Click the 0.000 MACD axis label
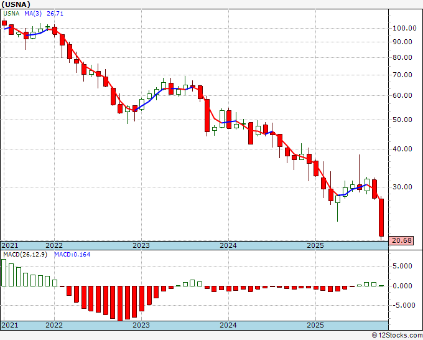The height and width of the screenshot is (340, 423). (x=402, y=286)
